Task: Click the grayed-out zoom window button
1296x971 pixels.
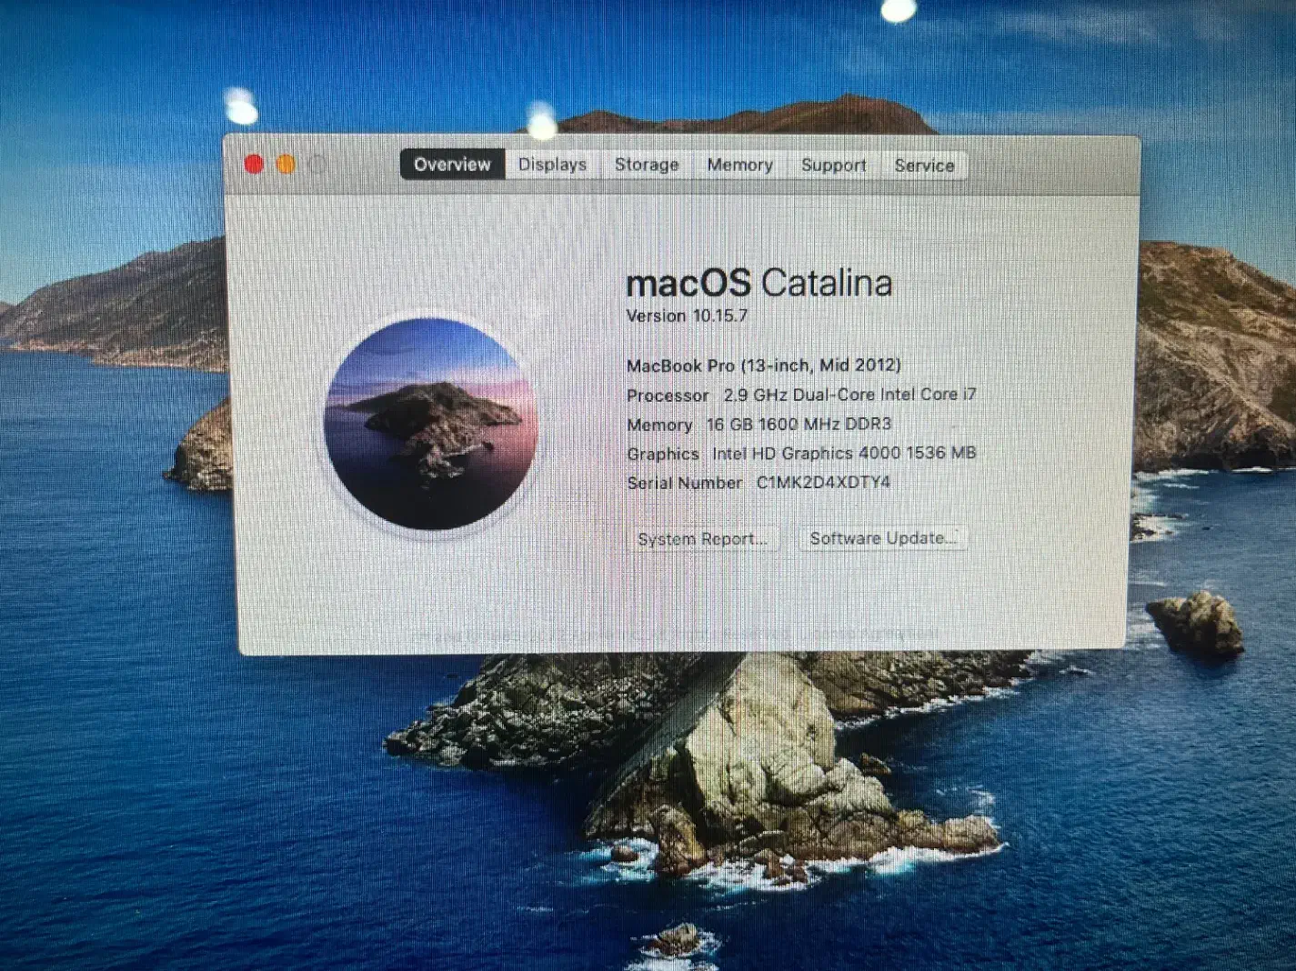Action: coord(317,165)
